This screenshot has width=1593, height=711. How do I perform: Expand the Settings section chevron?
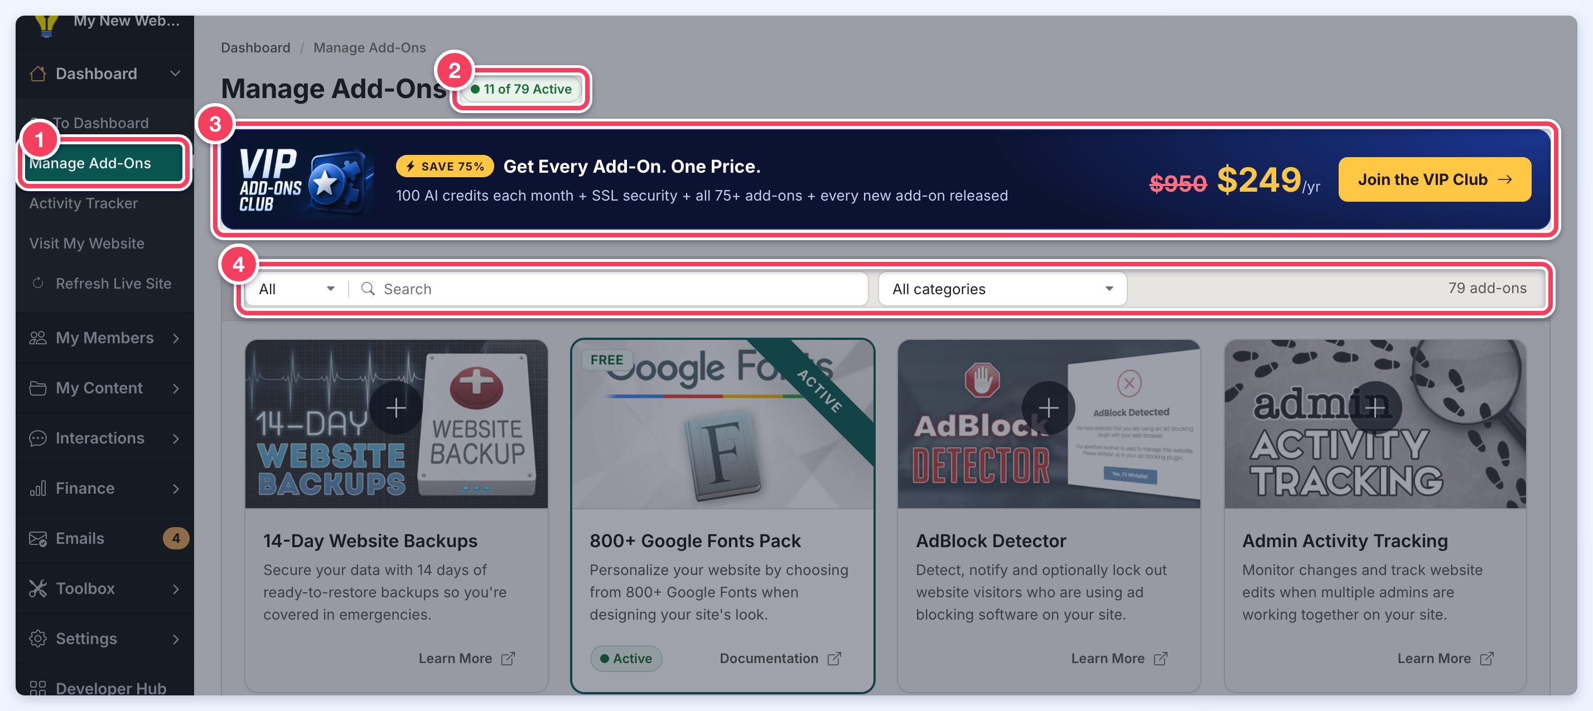click(x=176, y=639)
